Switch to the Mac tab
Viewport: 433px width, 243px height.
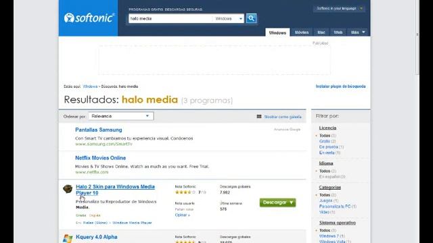pos(321,32)
